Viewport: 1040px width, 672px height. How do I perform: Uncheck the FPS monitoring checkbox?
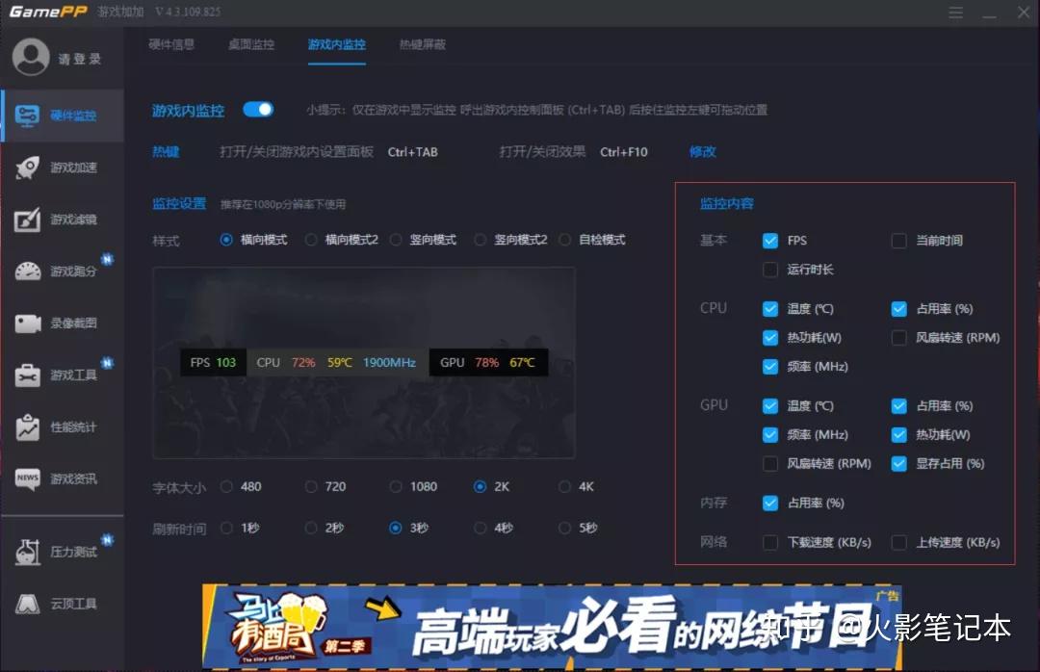pyautogui.click(x=770, y=241)
